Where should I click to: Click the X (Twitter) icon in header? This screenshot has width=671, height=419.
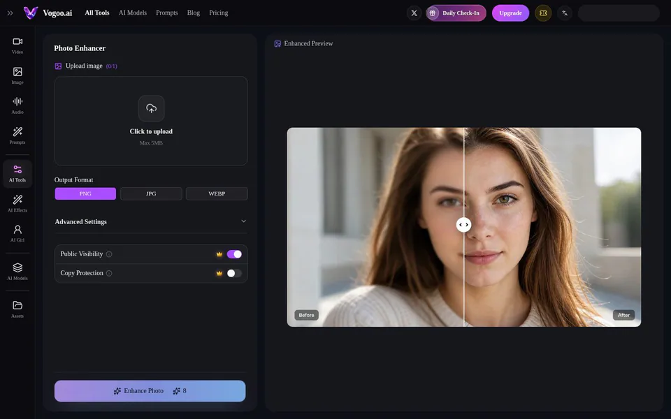(414, 13)
